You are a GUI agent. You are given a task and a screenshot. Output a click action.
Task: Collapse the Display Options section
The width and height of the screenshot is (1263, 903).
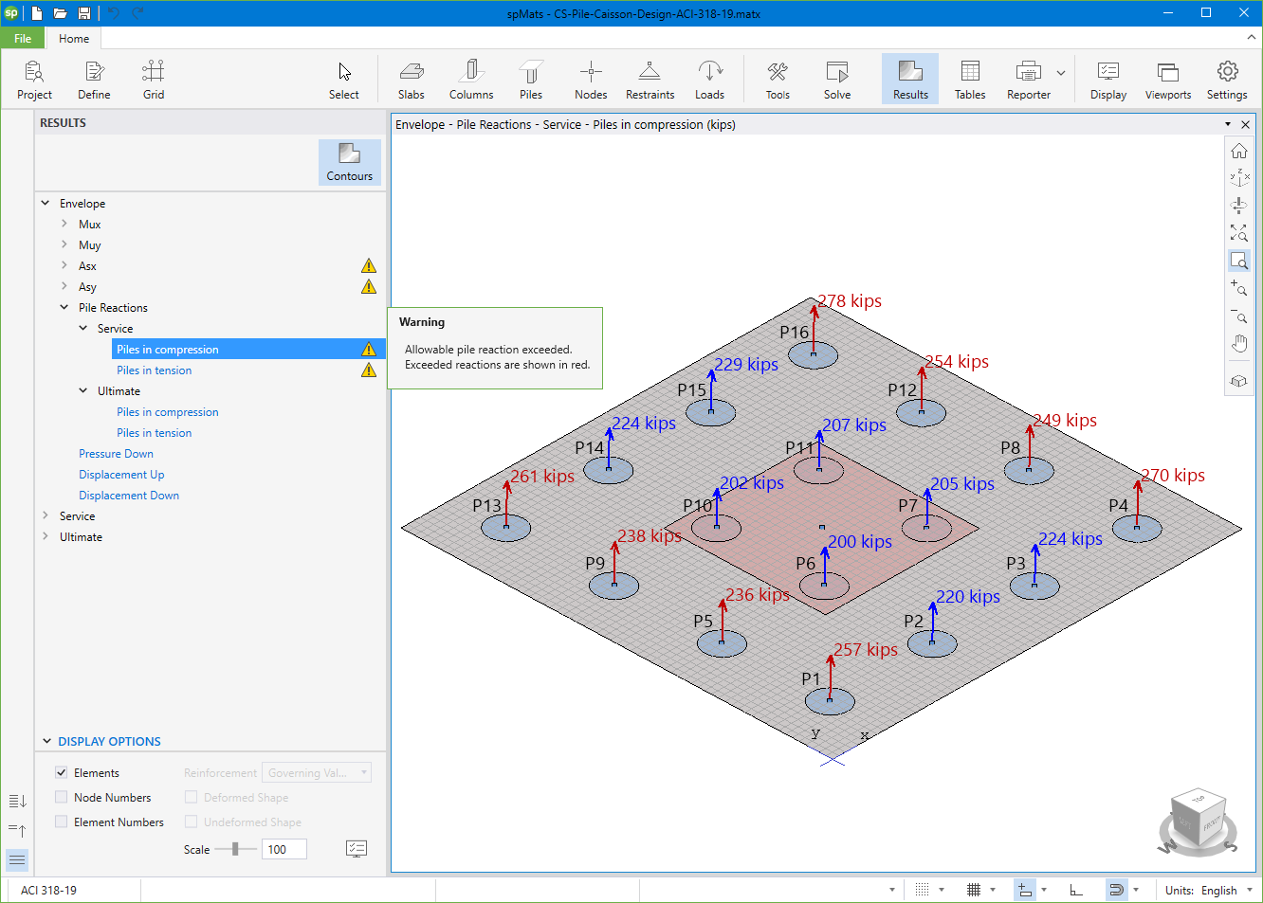click(47, 742)
